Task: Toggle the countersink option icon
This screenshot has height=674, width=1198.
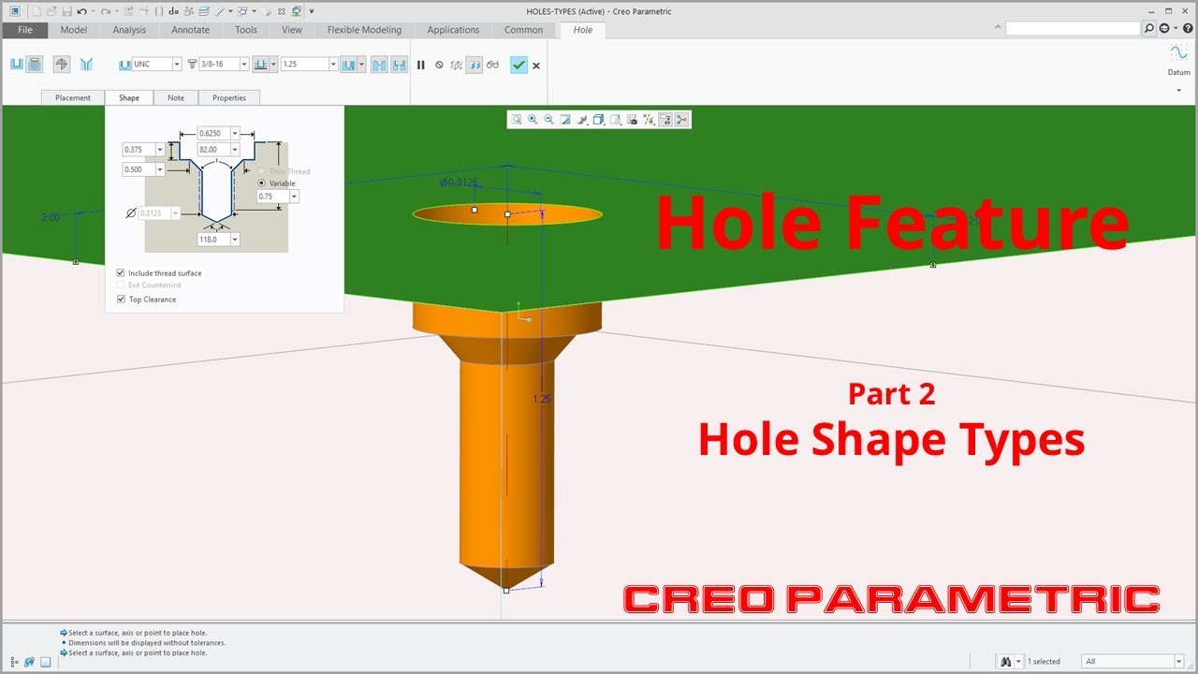Action: tap(379, 65)
